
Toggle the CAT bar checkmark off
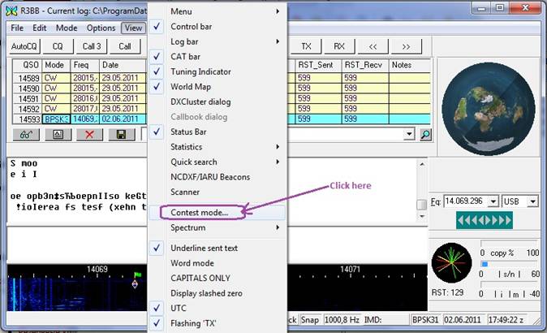click(x=186, y=56)
